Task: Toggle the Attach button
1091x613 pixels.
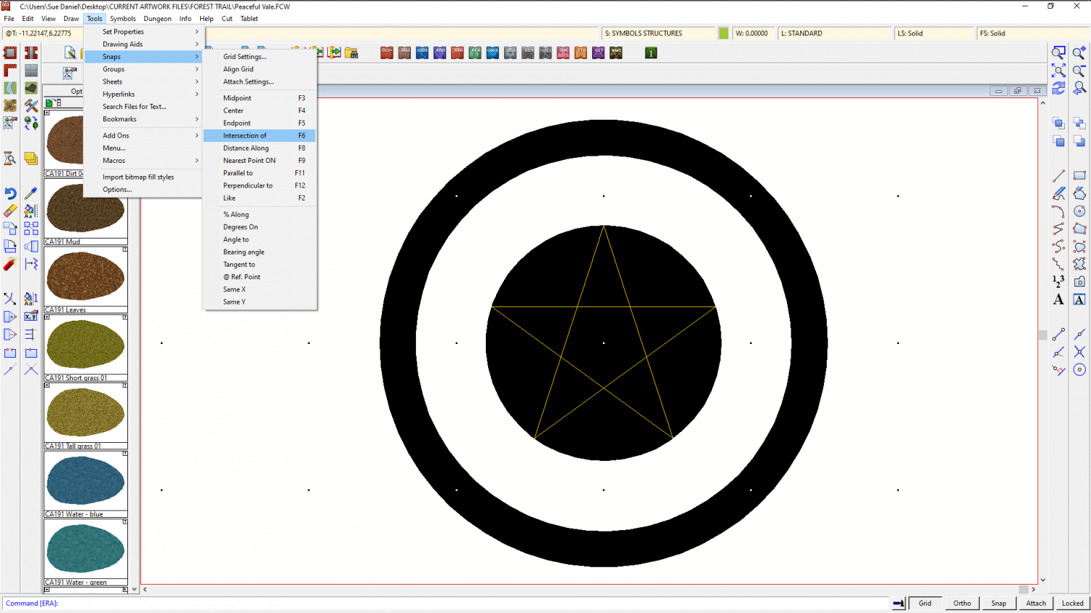Action: (x=1036, y=603)
